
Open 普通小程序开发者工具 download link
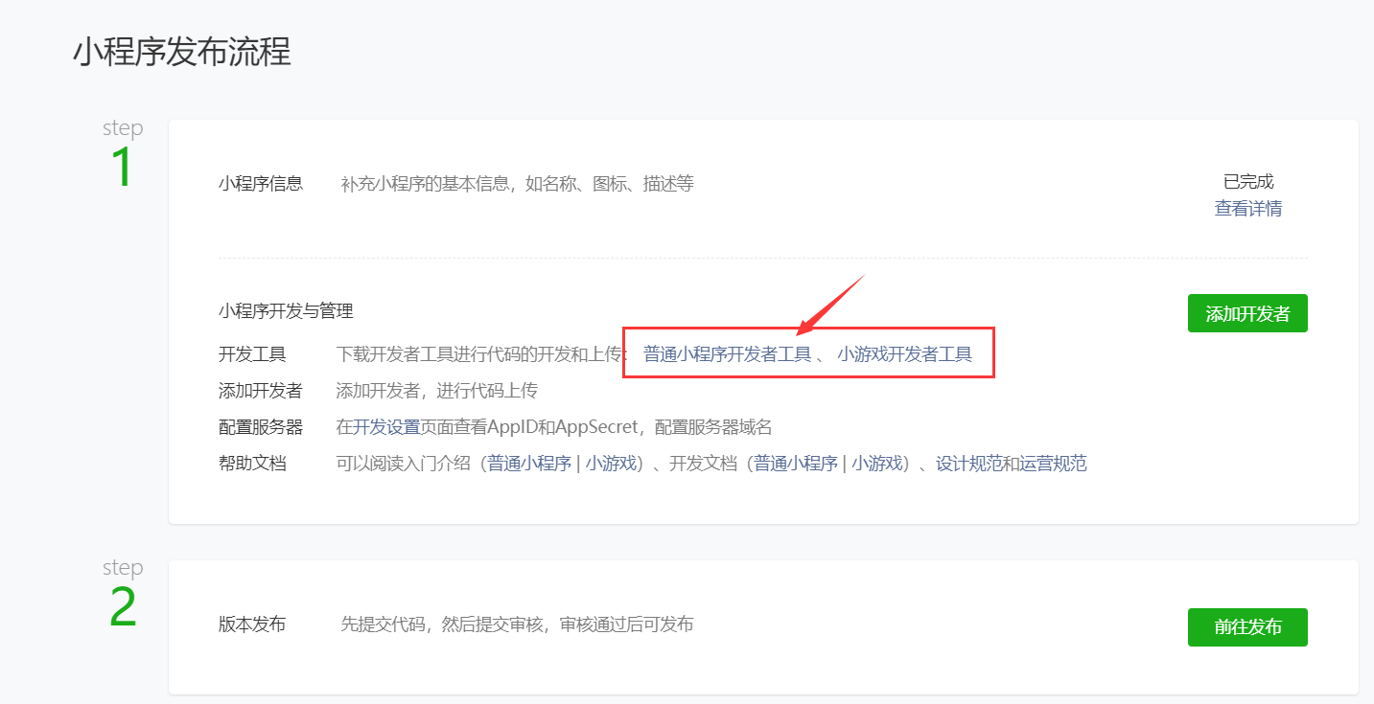728,354
